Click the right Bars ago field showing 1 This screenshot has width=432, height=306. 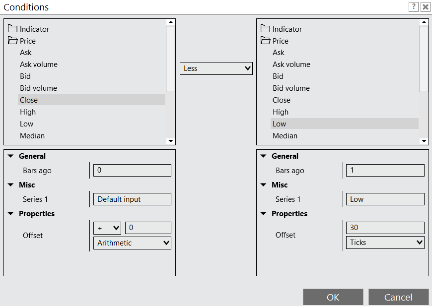pyautogui.click(x=385, y=170)
